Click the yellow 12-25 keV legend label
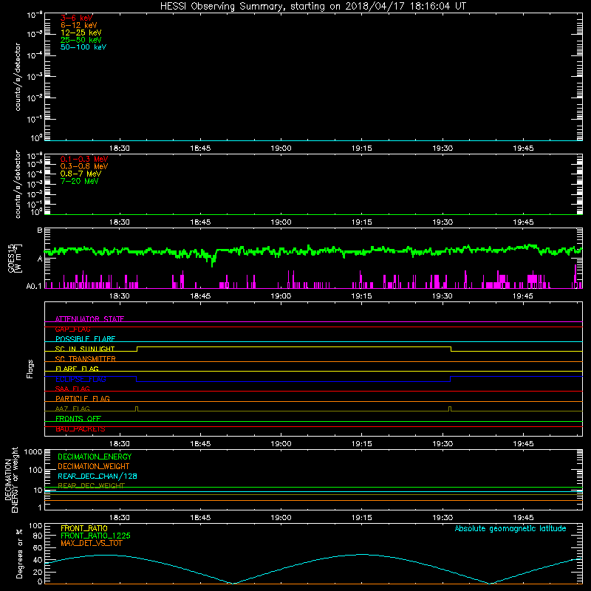The width and height of the screenshot is (591, 591). coord(81,33)
